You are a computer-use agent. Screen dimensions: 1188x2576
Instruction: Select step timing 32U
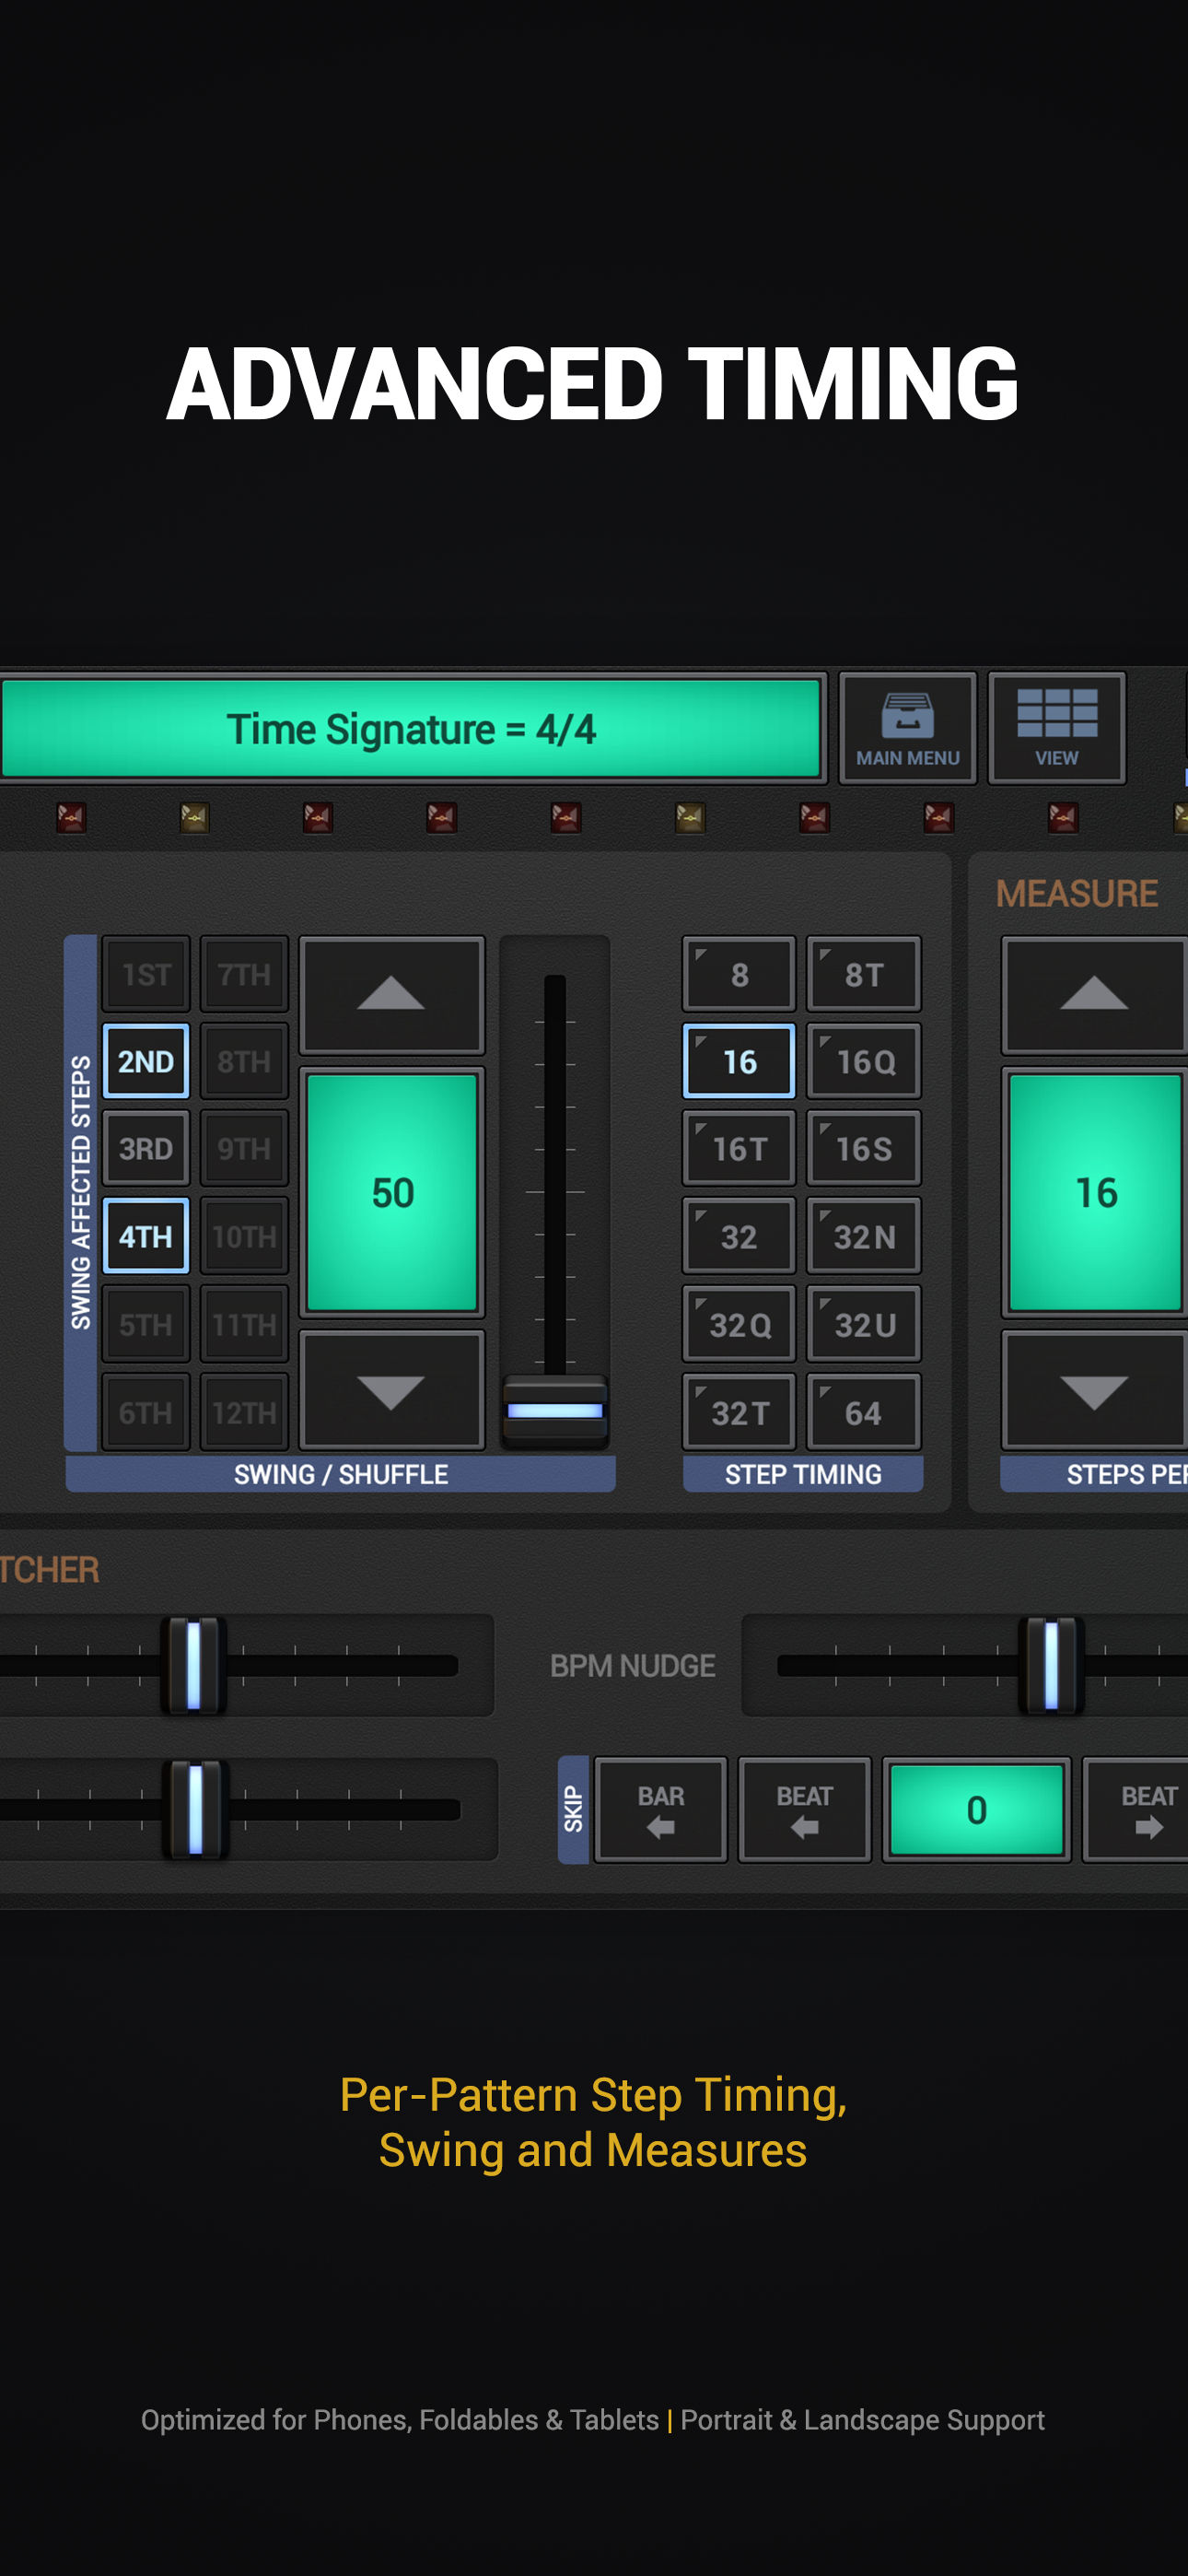pos(864,1324)
